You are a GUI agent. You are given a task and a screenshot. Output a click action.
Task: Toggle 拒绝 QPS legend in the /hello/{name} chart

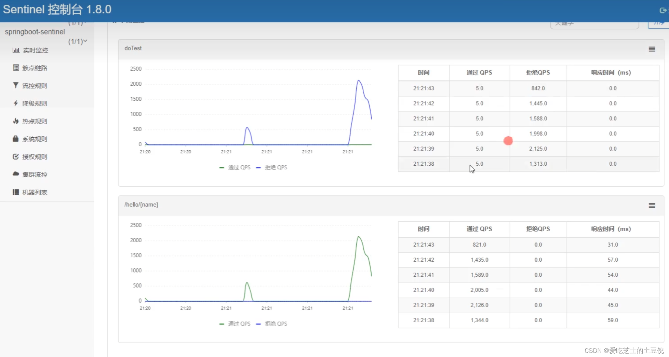point(272,324)
